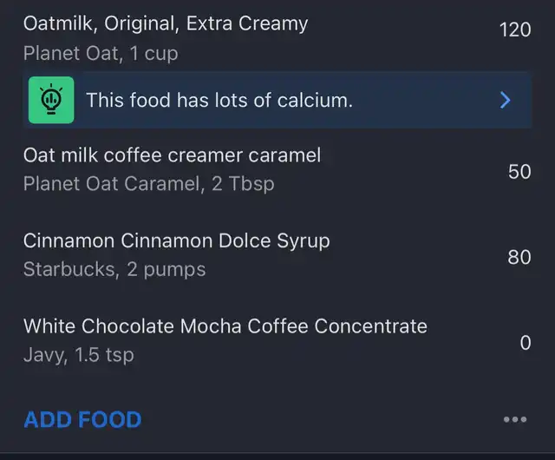Select White Chocolate Mocha Coffee Concentrate entry
The width and height of the screenshot is (555, 460).
coord(225,326)
